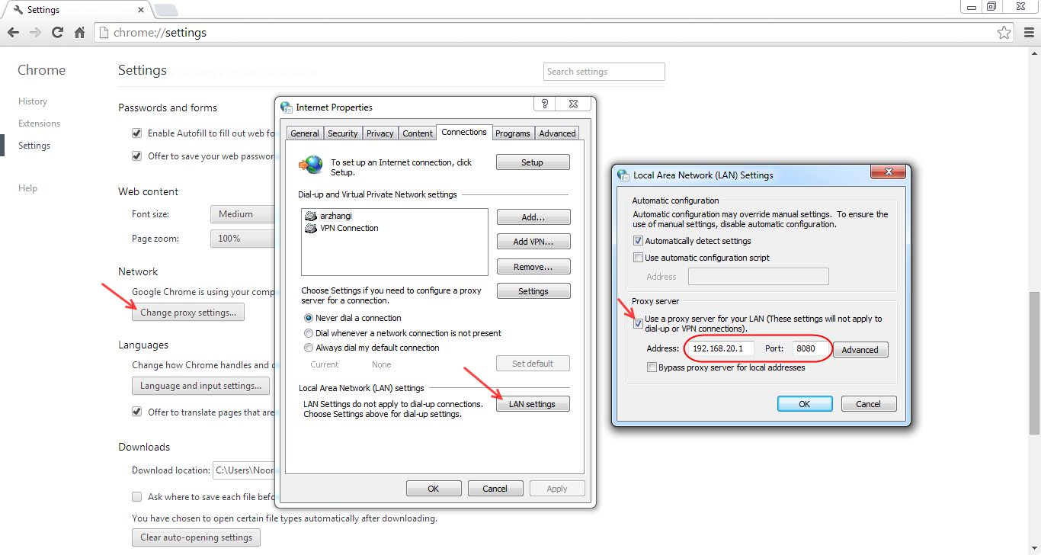The image size is (1041, 555).
Task: Click Cancel in Internet Properties
Action: [495, 489]
